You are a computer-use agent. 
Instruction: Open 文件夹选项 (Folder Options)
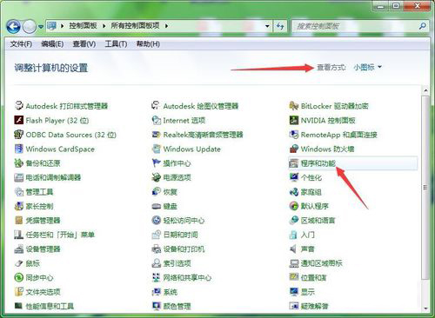(x=43, y=292)
